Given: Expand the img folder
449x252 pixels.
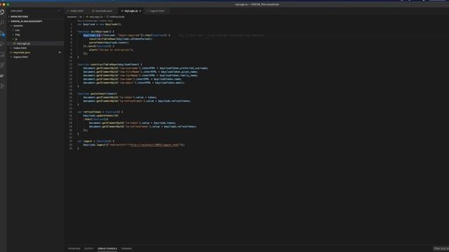Looking at the screenshot, I should [x=18, y=34].
